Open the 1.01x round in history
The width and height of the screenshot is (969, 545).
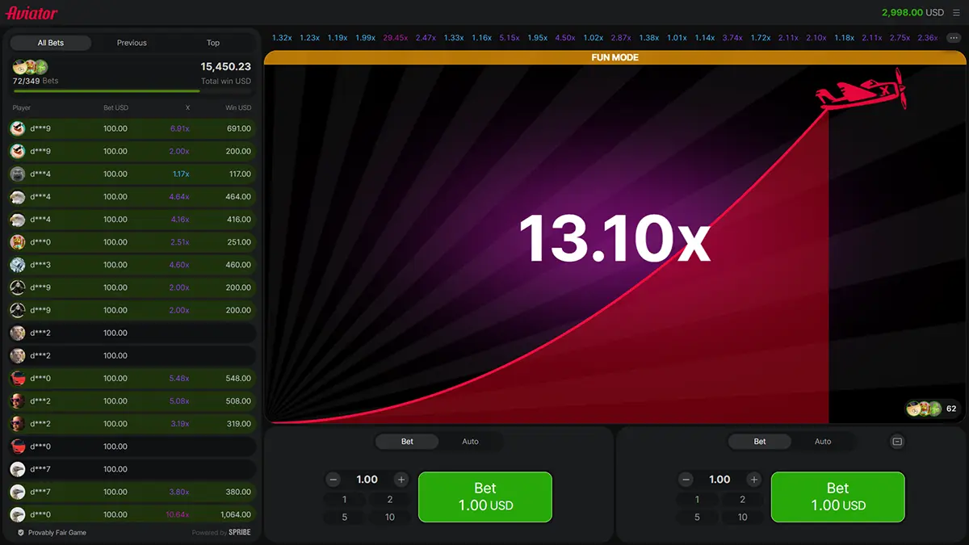point(677,38)
